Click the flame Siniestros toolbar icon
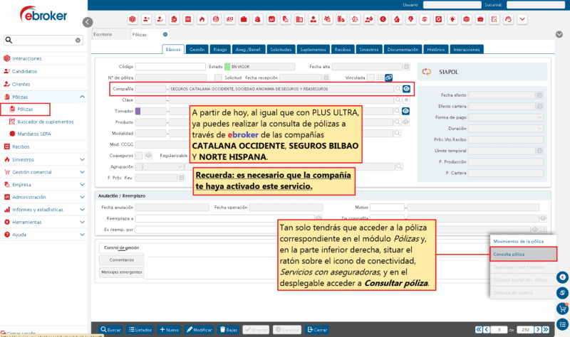This screenshot has width=570, height=337. (202, 19)
